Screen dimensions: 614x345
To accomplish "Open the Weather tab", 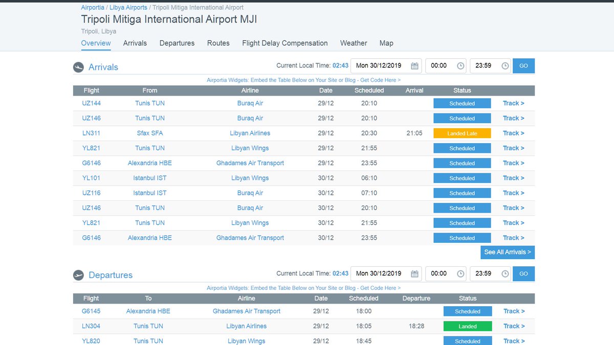I will 354,43.
